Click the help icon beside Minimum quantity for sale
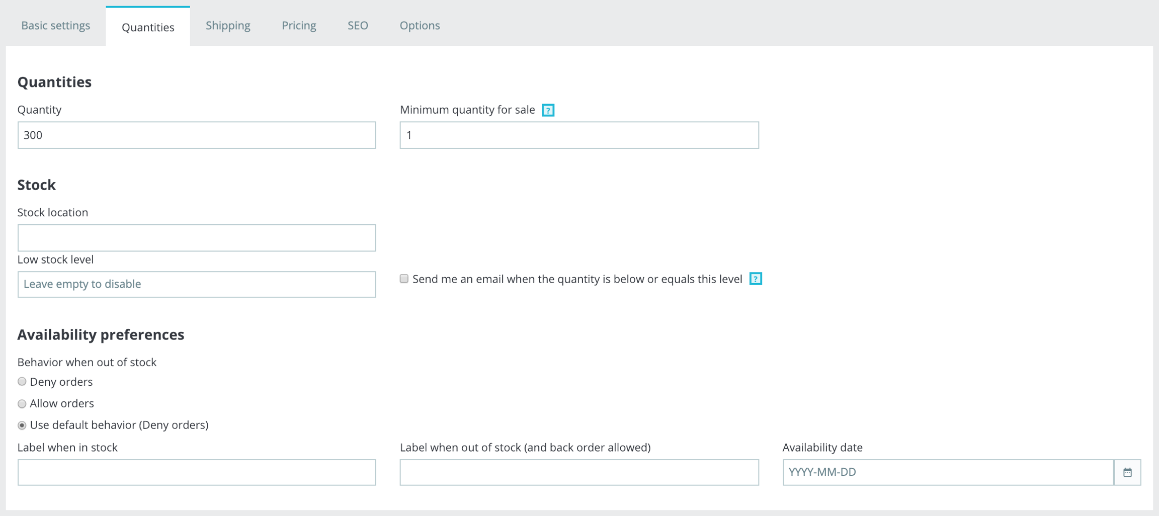Viewport: 1159px width, 516px height. coord(548,110)
